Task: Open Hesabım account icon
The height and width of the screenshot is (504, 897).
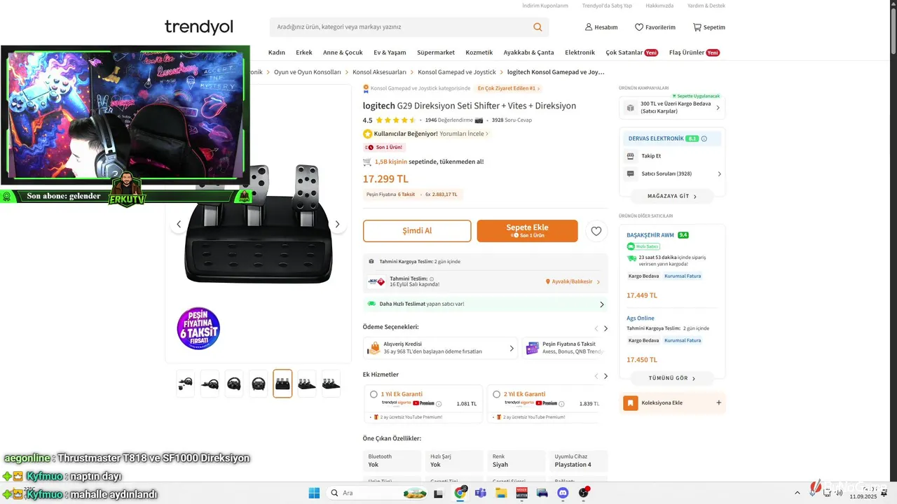Action: coord(589,27)
